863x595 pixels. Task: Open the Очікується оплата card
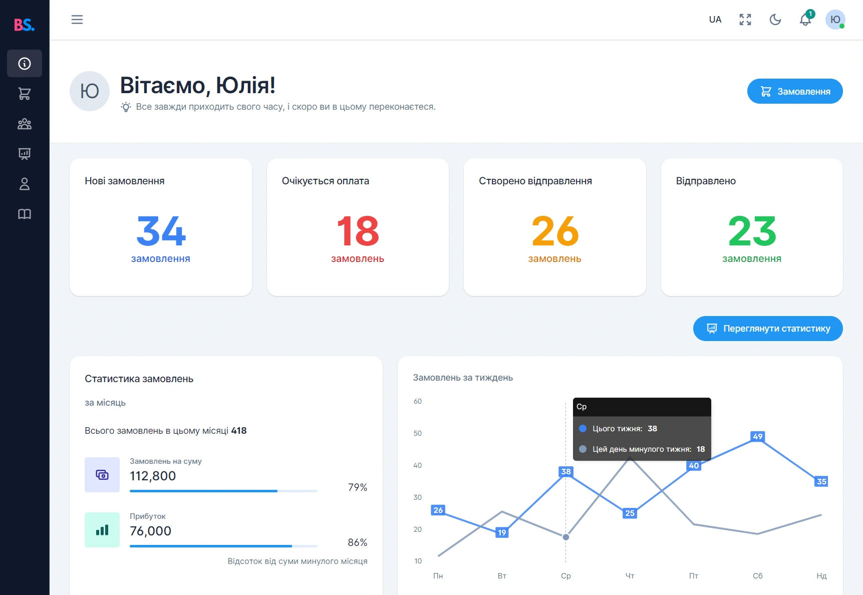coord(358,227)
